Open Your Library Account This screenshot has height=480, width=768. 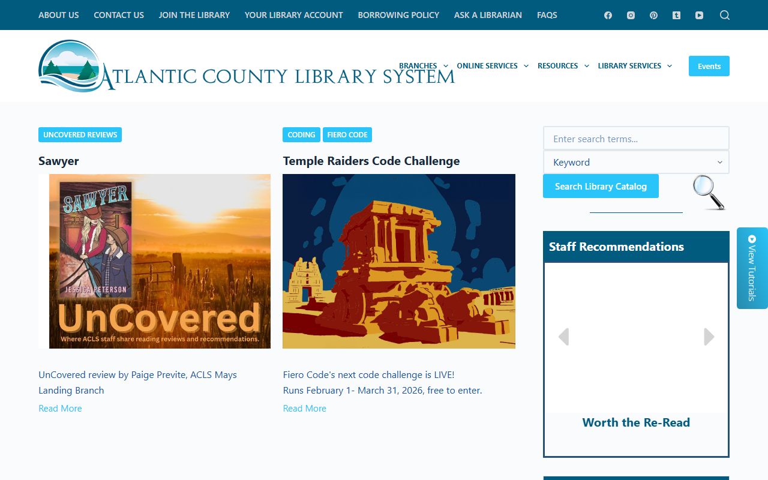[x=294, y=15]
